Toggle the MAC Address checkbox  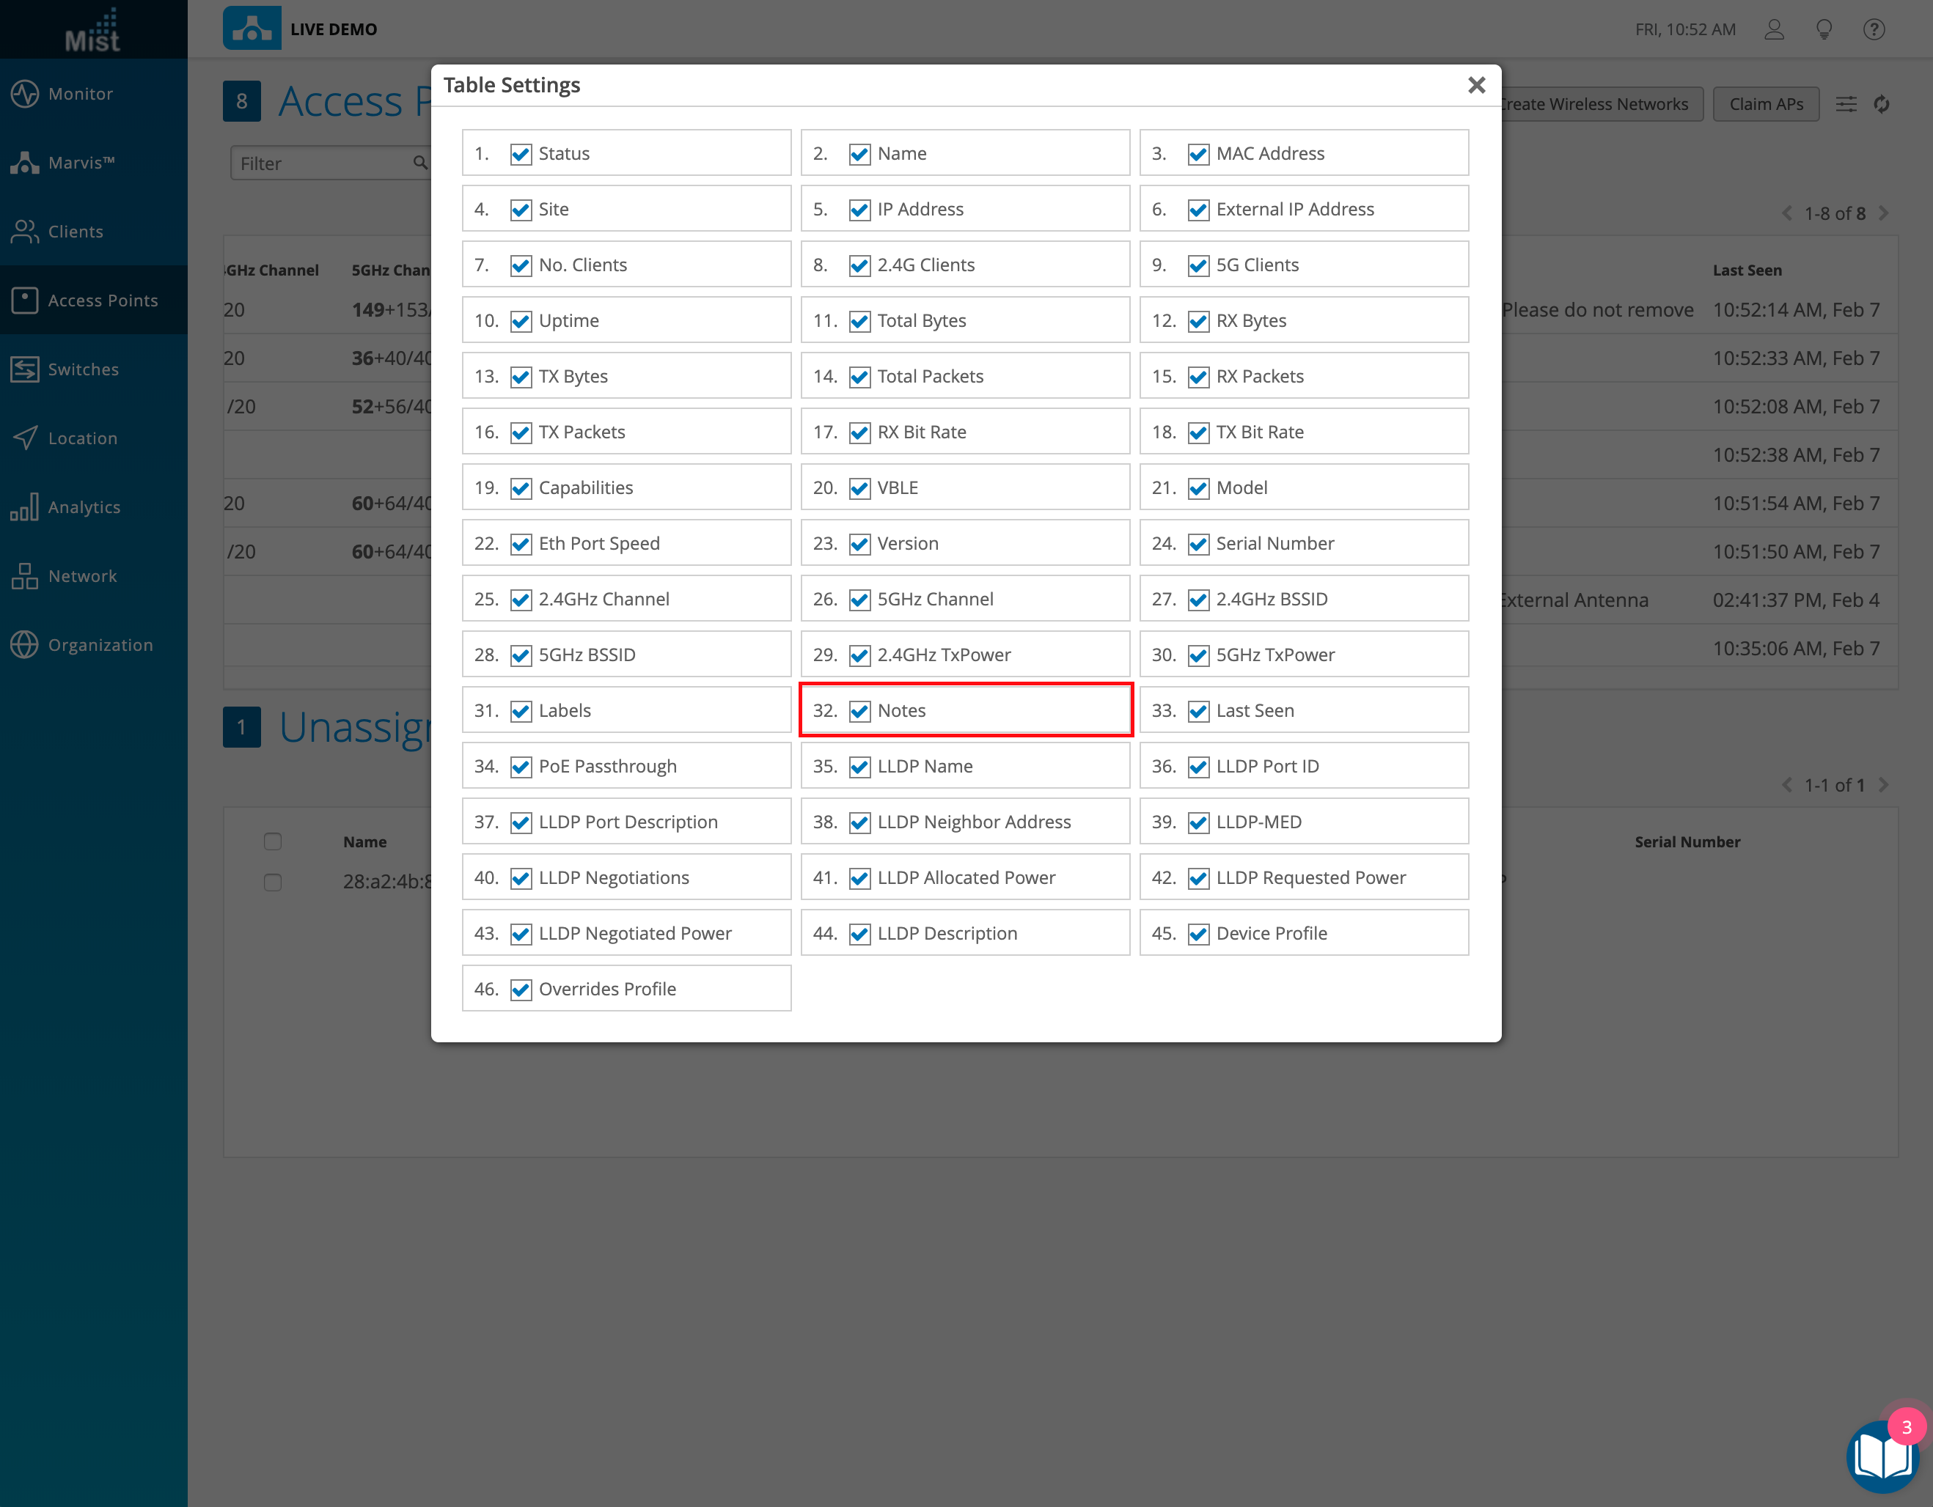[x=1198, y=154]
